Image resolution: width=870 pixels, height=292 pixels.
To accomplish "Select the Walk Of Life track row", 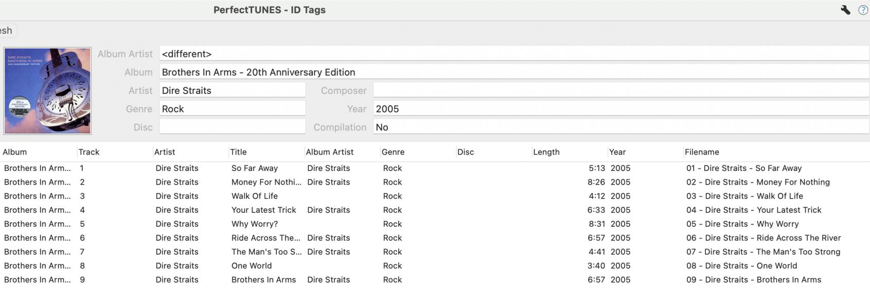I will point(255,196).
